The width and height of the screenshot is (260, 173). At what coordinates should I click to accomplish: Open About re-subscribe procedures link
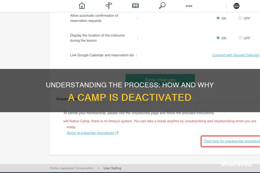point(90,133)
